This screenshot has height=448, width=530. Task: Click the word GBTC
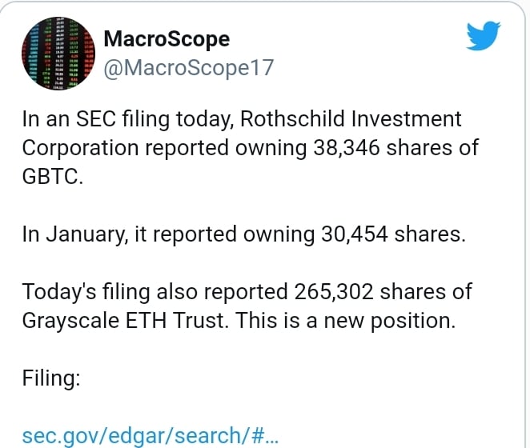point(52,176)
